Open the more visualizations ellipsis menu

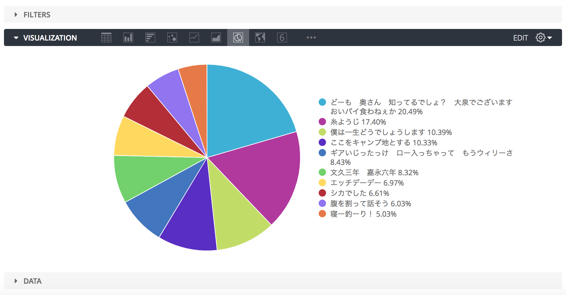click(311, 37)
